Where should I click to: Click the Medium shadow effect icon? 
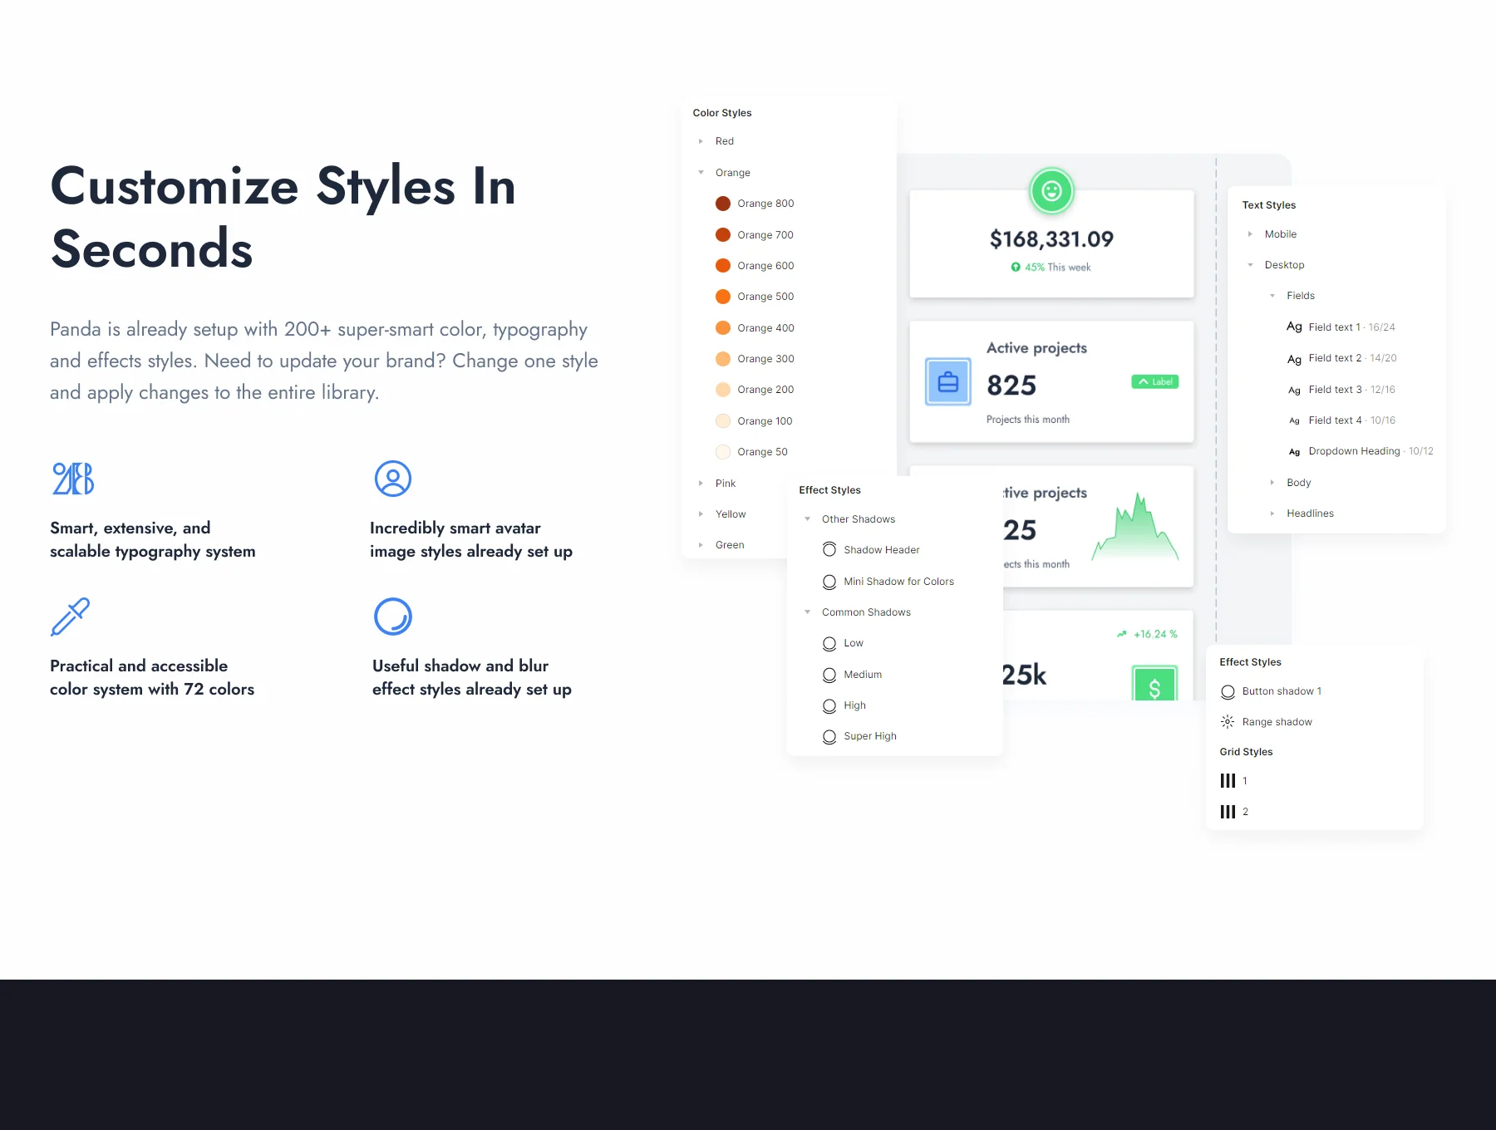[829, 675]
